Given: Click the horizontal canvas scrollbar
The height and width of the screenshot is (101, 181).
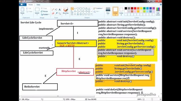Looking at the screenshot, I should [x=58, y=96].
